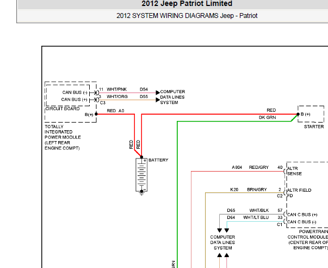This screenshot has height=268, width=328.
Task: Click the "BRN/GRY" wire label
Action: (x=257, y=190)
